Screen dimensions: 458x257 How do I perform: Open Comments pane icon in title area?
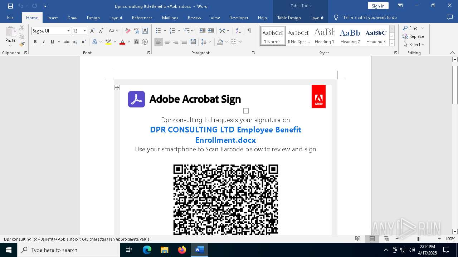click(x=450, y=17)
